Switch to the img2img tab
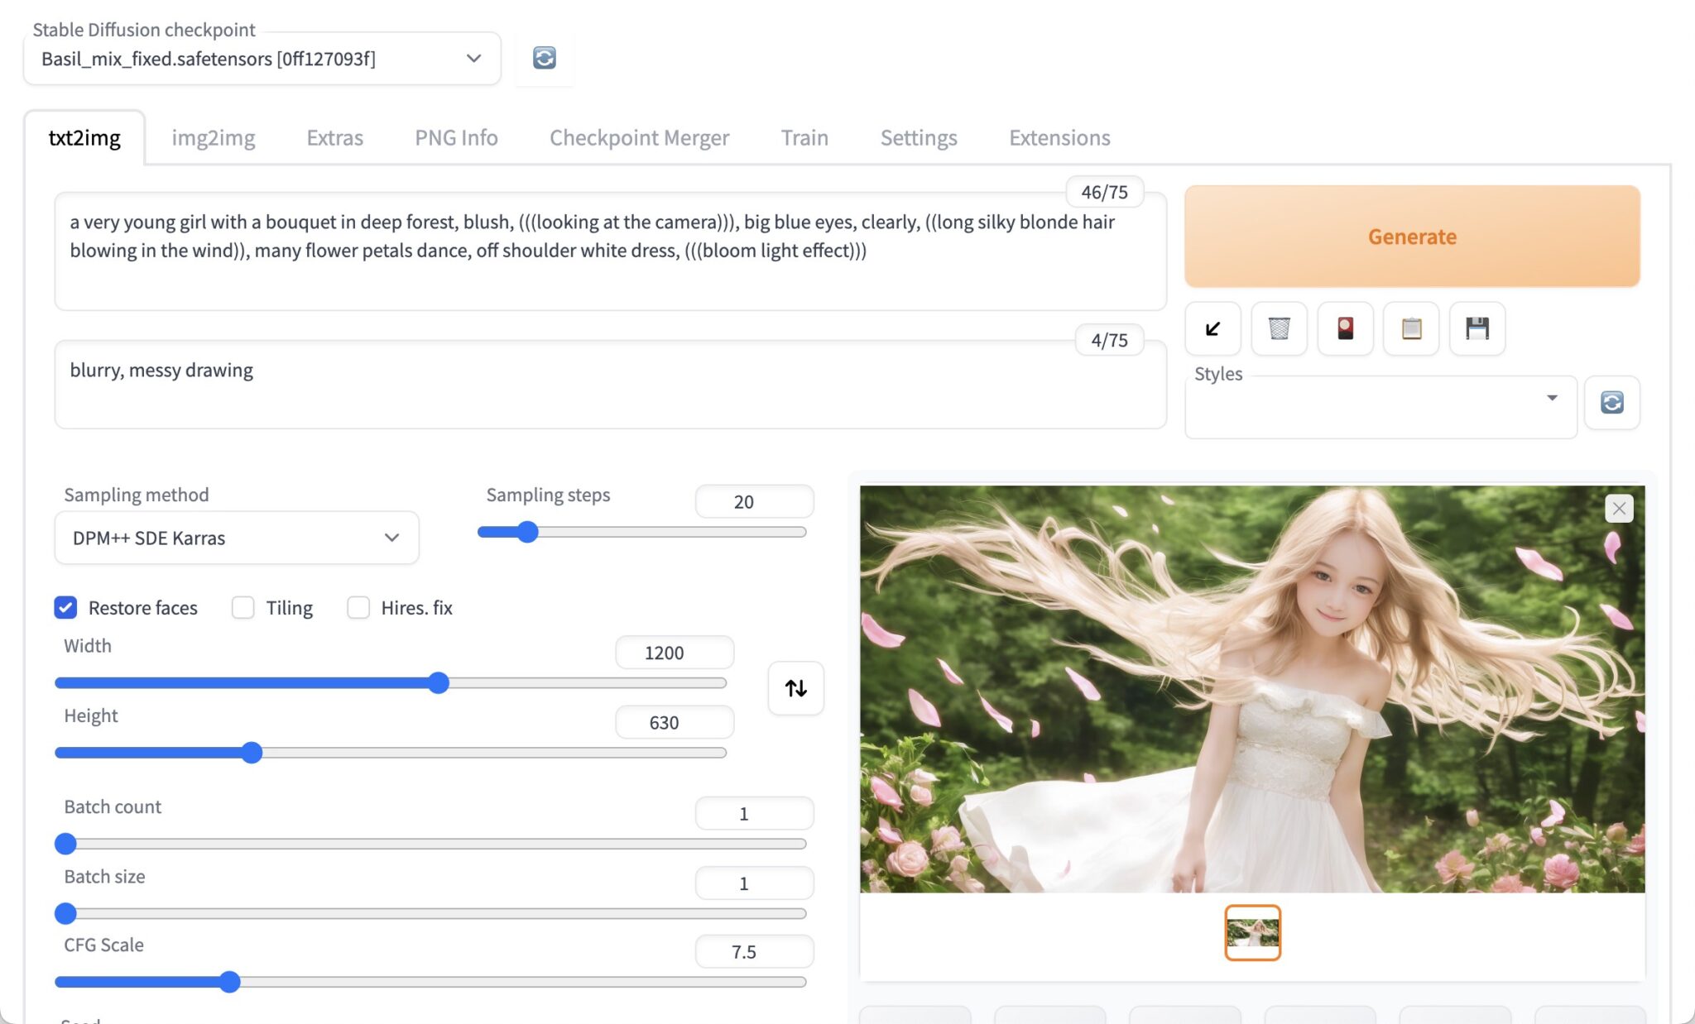This screenshot has width=1695, height=1024. point(213,137)
